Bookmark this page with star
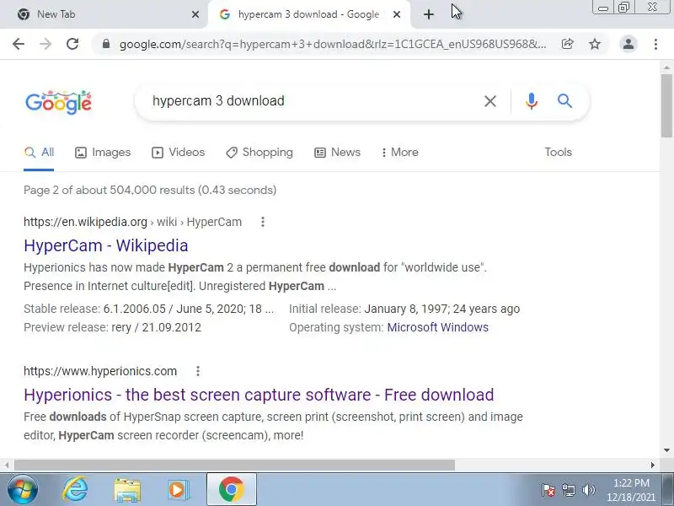Image resolution: width=674 pixels, height=506 pixels. (x=595, y=44)
